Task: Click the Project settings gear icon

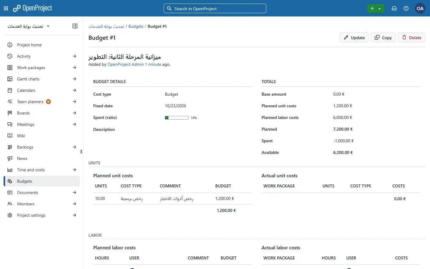Action: pyautogui.click(x=10, y=215)
